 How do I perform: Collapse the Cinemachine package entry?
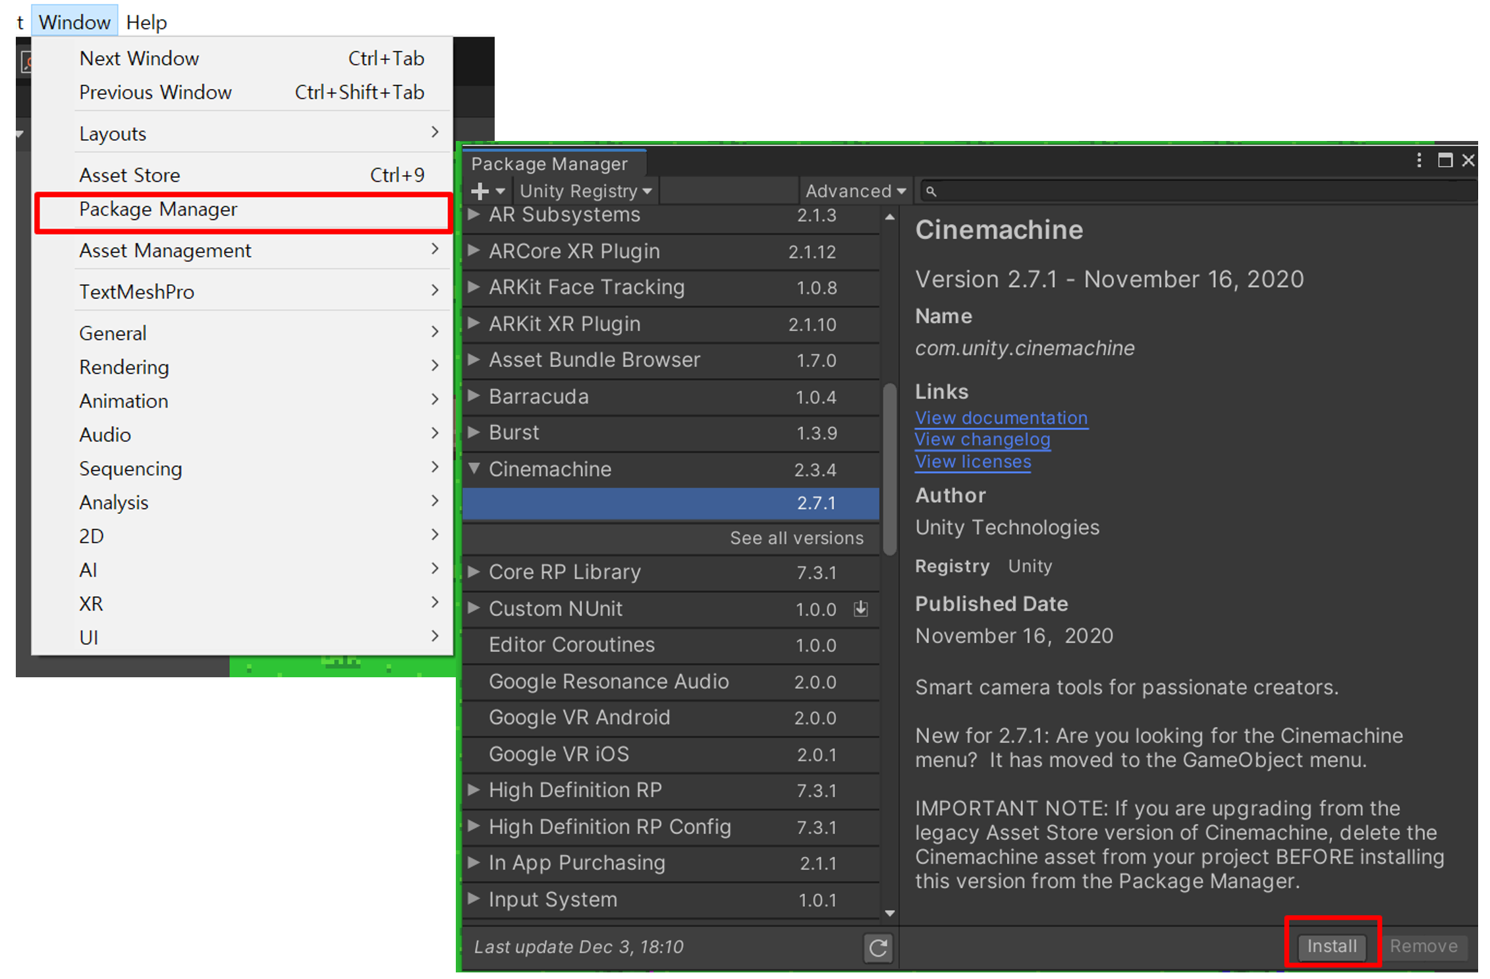point(474,468)
